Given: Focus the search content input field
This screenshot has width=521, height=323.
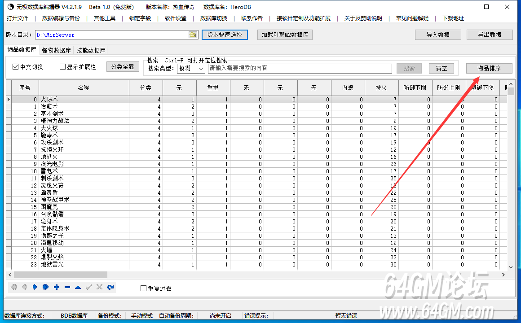Looking at the screenshot, I should (x=300, y=68).
